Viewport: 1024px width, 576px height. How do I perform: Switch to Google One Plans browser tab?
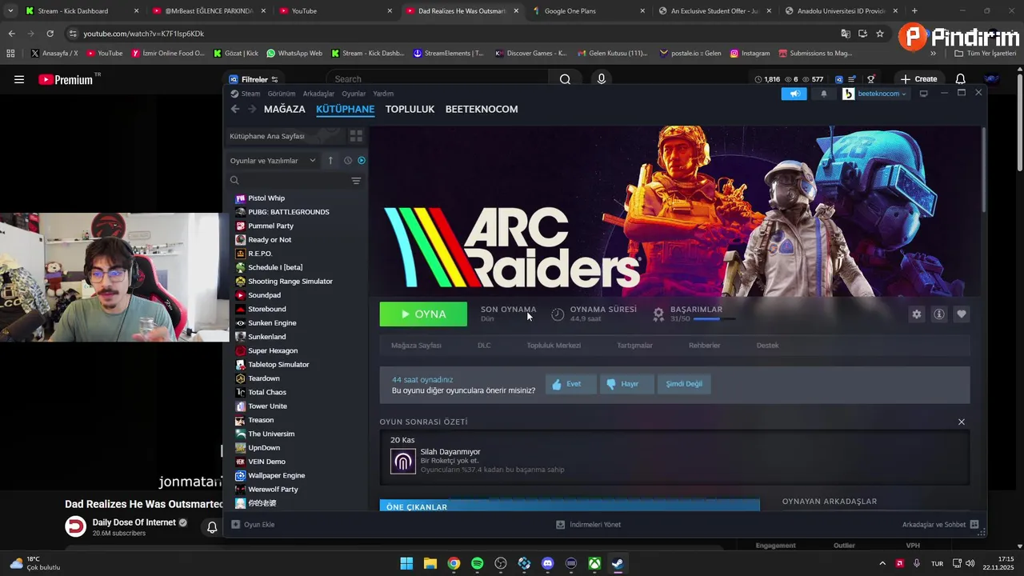(x=590, y=11)
